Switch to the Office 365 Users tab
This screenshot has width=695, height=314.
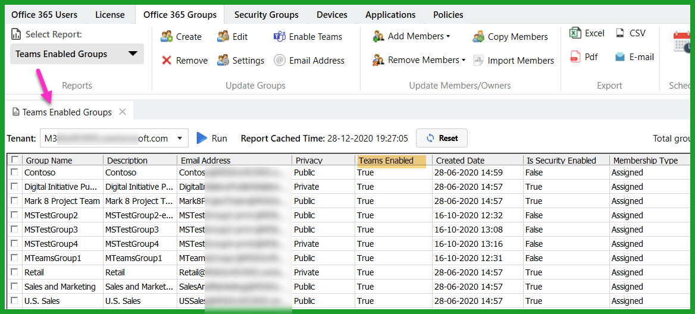point(44,15)
